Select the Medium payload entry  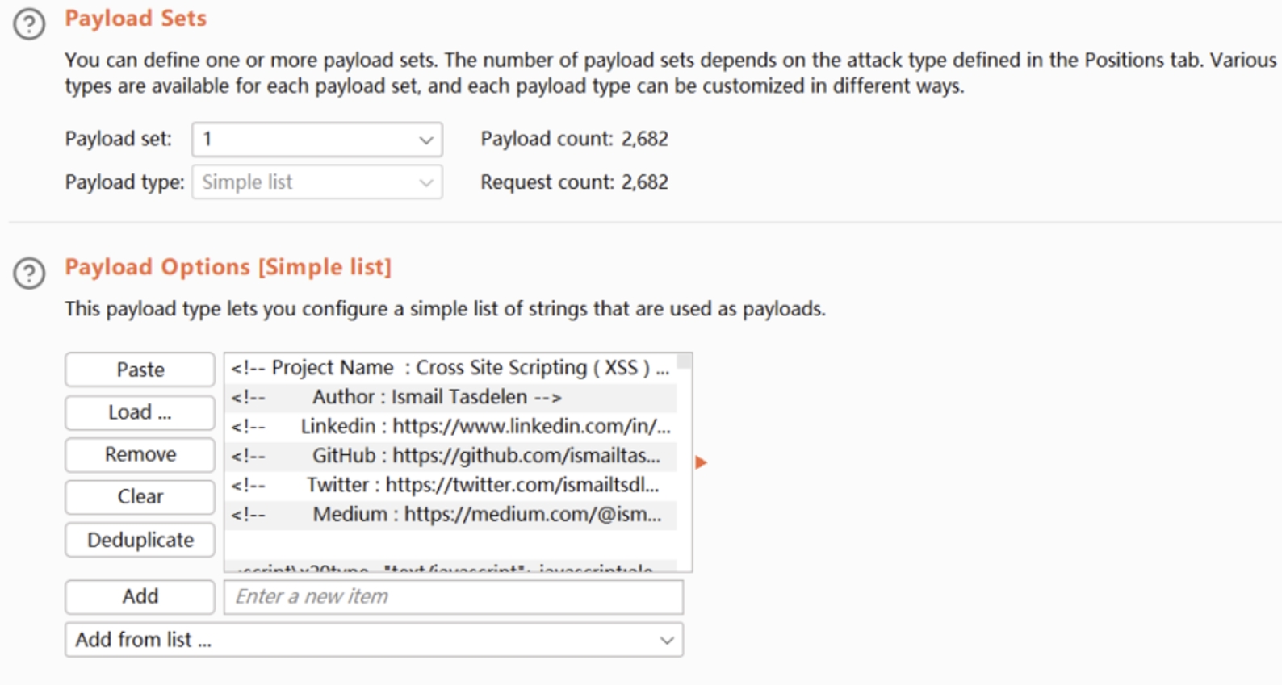point(450,514)
